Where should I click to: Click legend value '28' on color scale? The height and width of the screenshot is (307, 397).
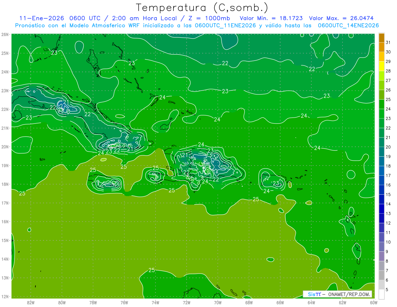tap(388, 71)
